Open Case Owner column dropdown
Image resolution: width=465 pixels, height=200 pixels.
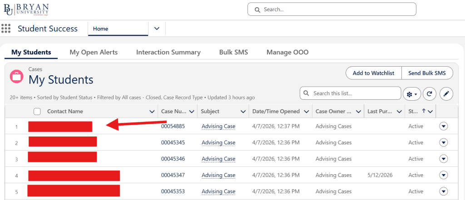(358, 112)
